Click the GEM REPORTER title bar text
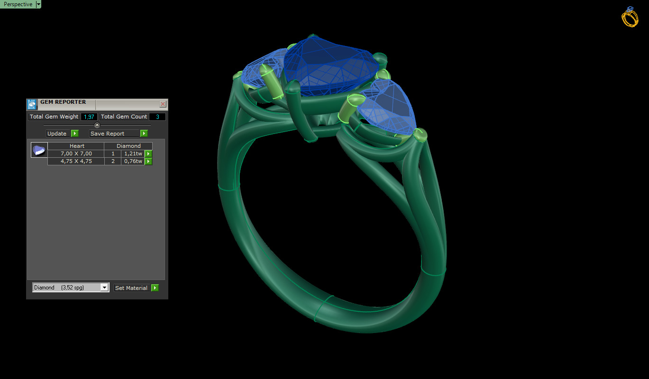Image resolution: width=649 pixels, height=379 pixels. [x=63, y=102]
